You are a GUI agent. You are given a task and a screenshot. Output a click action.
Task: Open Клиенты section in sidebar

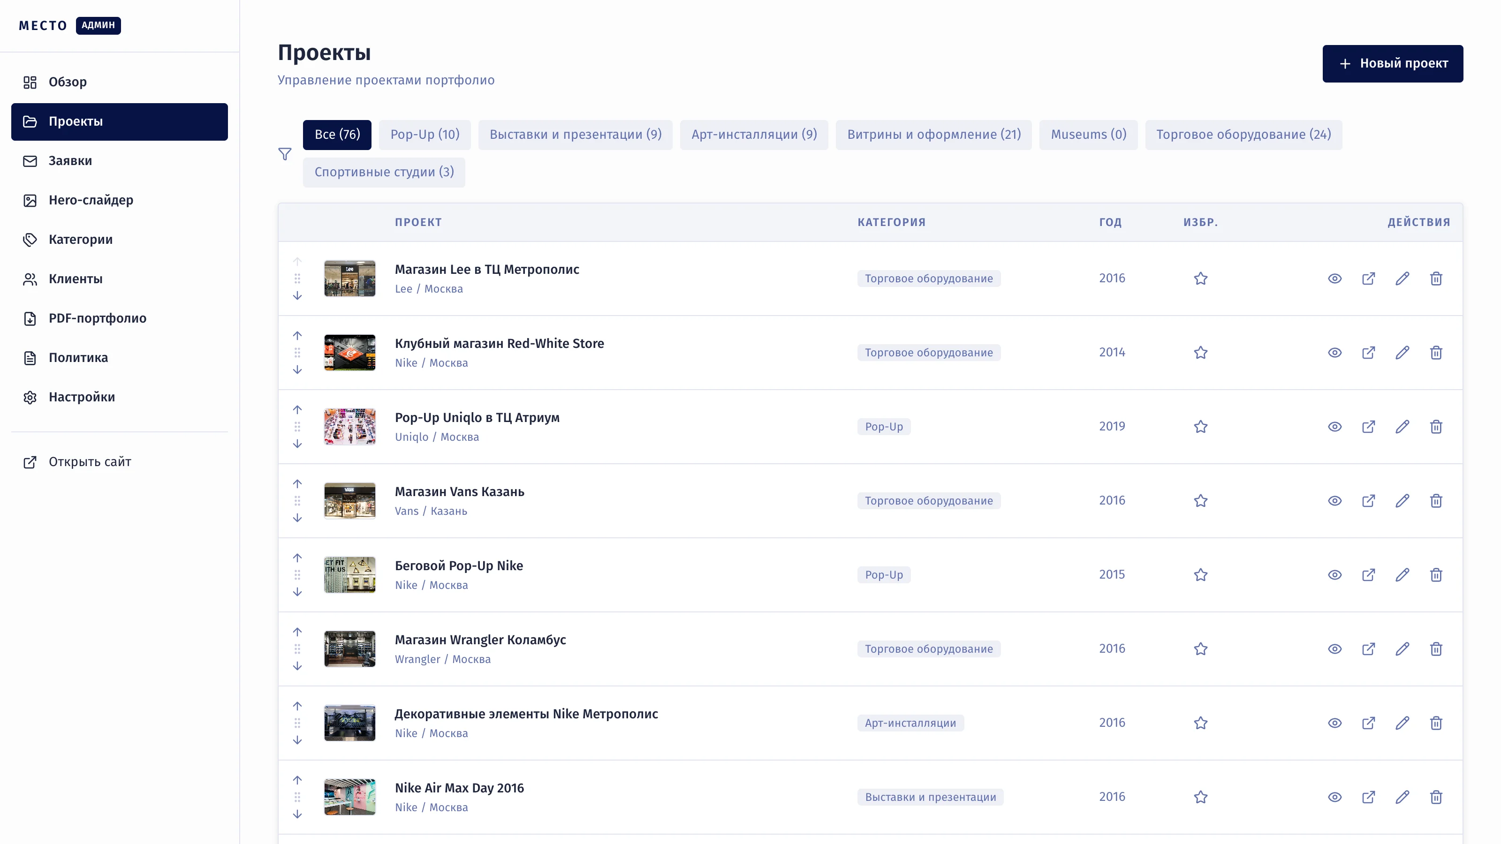[120, 279]
